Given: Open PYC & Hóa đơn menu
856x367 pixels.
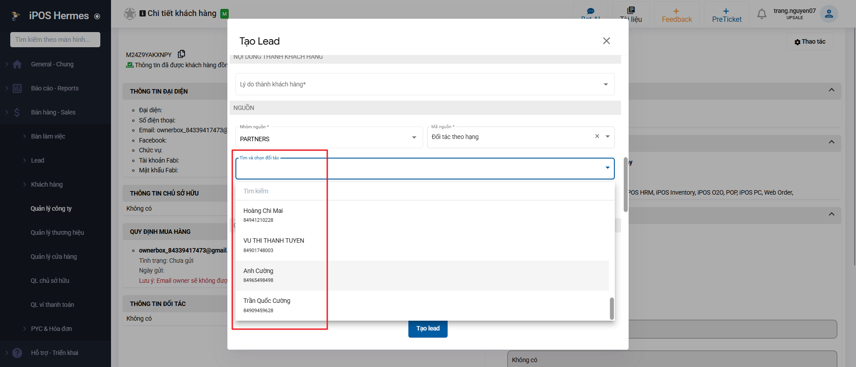Looking at the screenshot, I should (51, 329).
